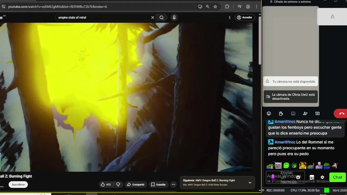
Task: Click the Suscribirse button
Action: [x=18, y=184]
